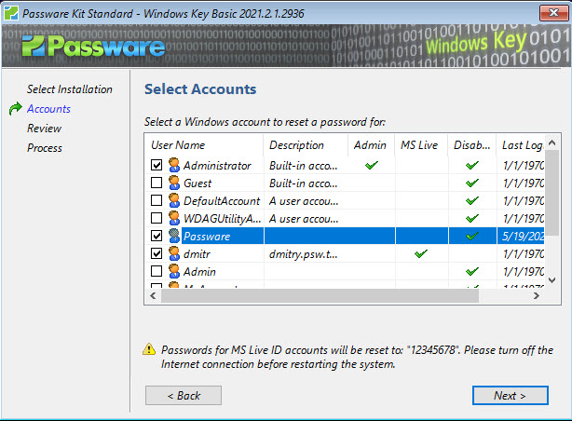Image resolution: width=572 pixels, height=421 pixels.
Task: Click Disabled checkmark in Administrator row
Action: tap(472, 166)
